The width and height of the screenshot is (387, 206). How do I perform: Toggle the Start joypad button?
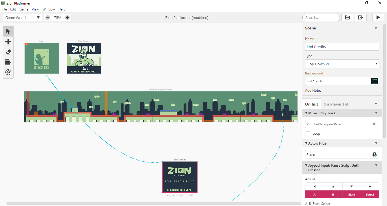tap(352, 194)
